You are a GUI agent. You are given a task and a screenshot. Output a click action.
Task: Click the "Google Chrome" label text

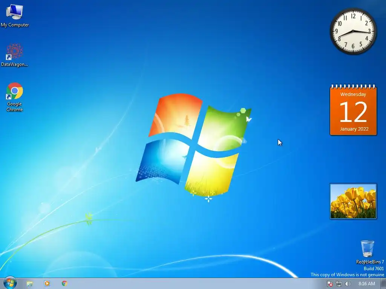click(x=15, y=106)
